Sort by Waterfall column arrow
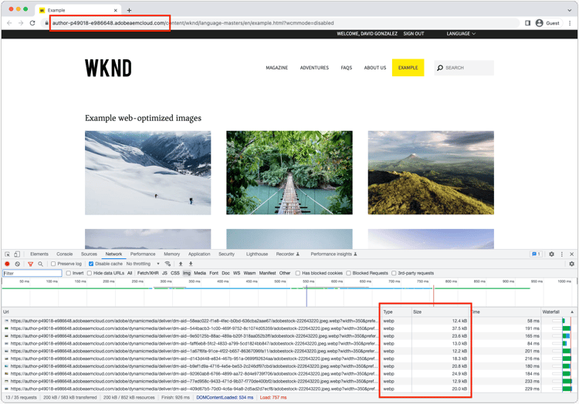Viewport: 579px width, 404px height. pyautogui.click(x=572, y=312)
